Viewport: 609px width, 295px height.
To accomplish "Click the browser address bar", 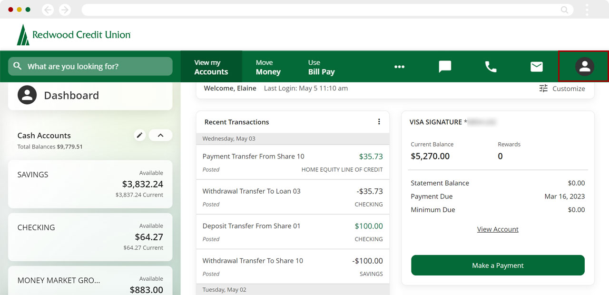I will click(327, 10).
